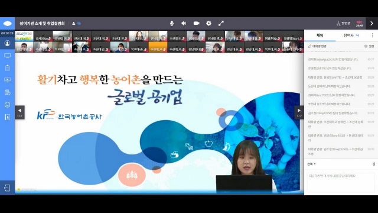This screenshot has width=378, height=213.
Task: Go to the next slide arrow
Action: click(299, 112)
